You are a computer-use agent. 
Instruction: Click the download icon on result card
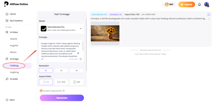[208, 14]
